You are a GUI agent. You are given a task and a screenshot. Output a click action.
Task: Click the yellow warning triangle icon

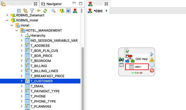(152, 60)
